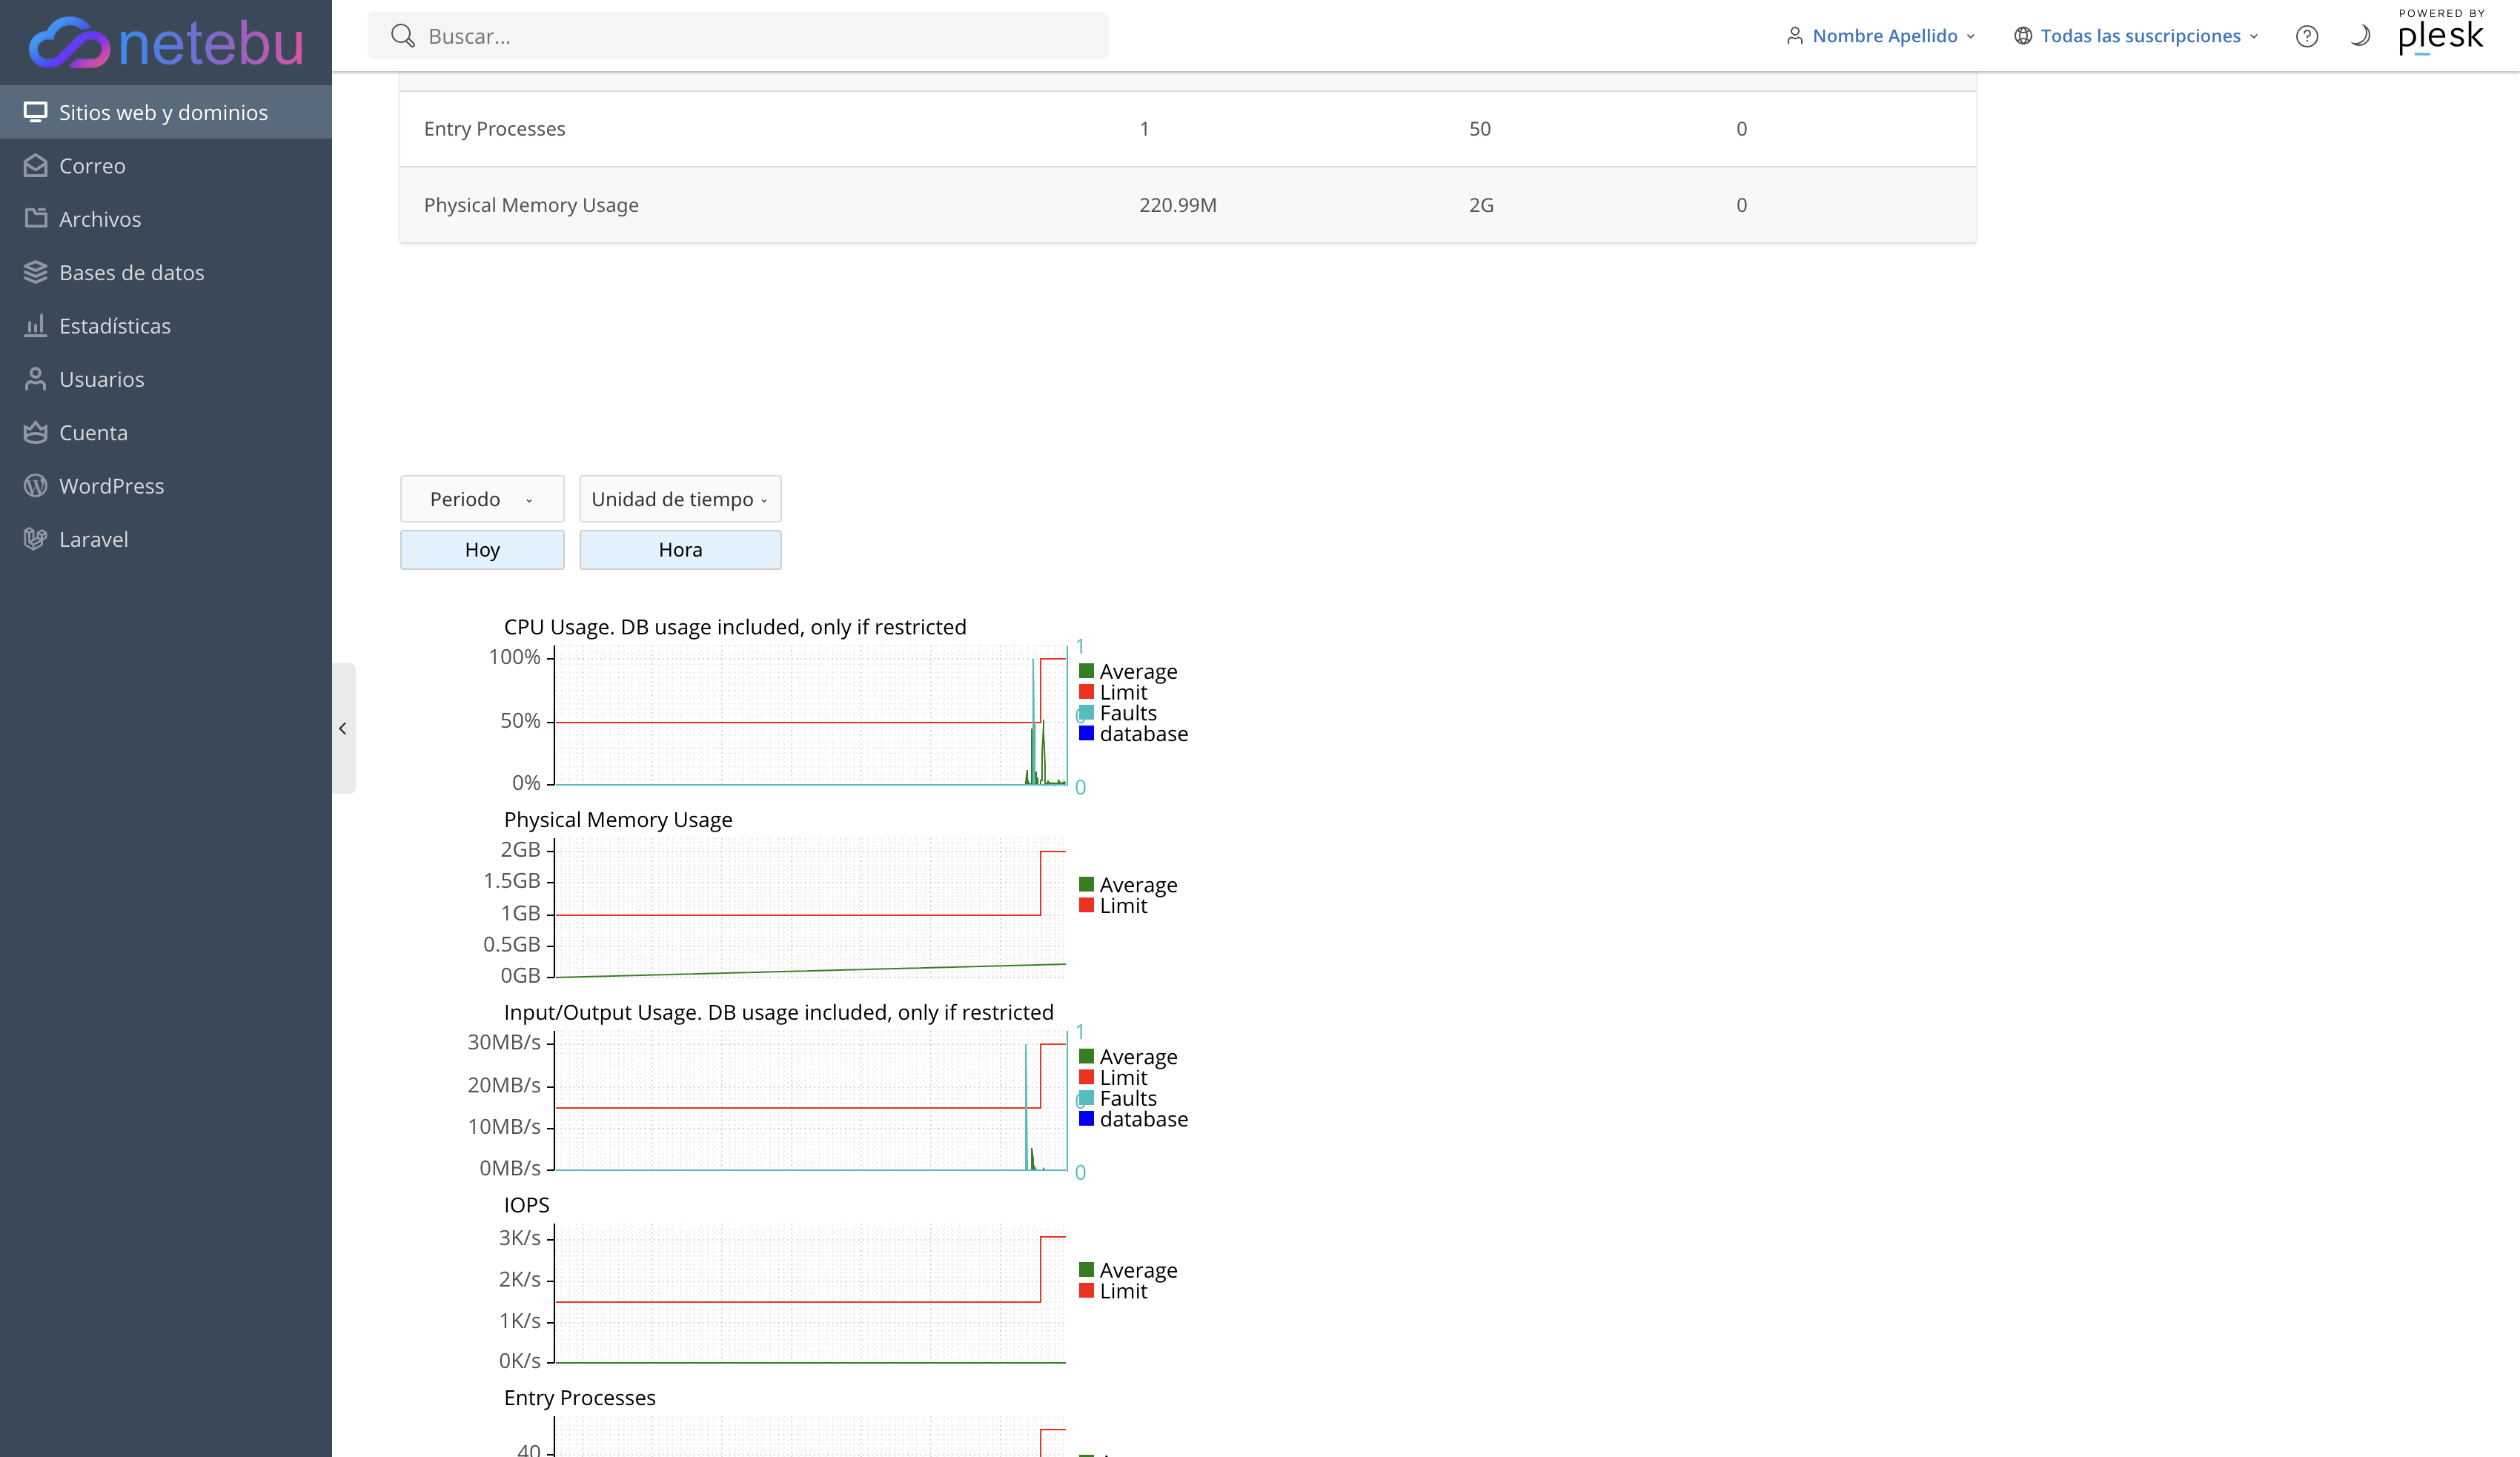
Task: Click the Bases de datos stack icon
Action: (35, 272)
